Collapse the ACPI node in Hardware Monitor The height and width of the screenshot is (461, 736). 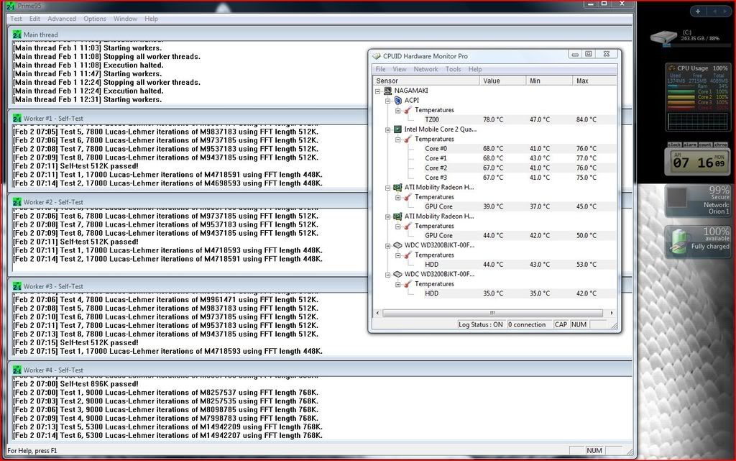387,101
